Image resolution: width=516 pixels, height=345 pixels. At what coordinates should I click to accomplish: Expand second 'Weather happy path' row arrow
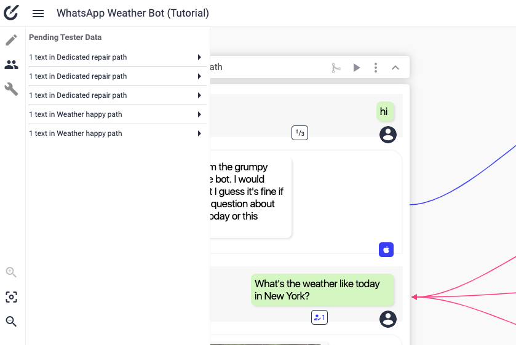[199, 133]
